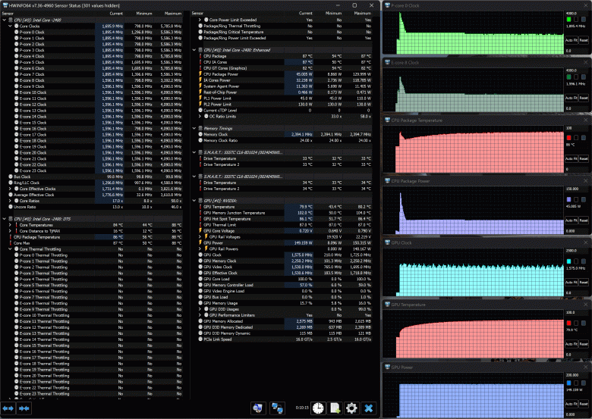This screenshot has height=419, width=592.
Task: Click the 2500.0 maximum field in GPU Clock graph
Action: (577, 250)
